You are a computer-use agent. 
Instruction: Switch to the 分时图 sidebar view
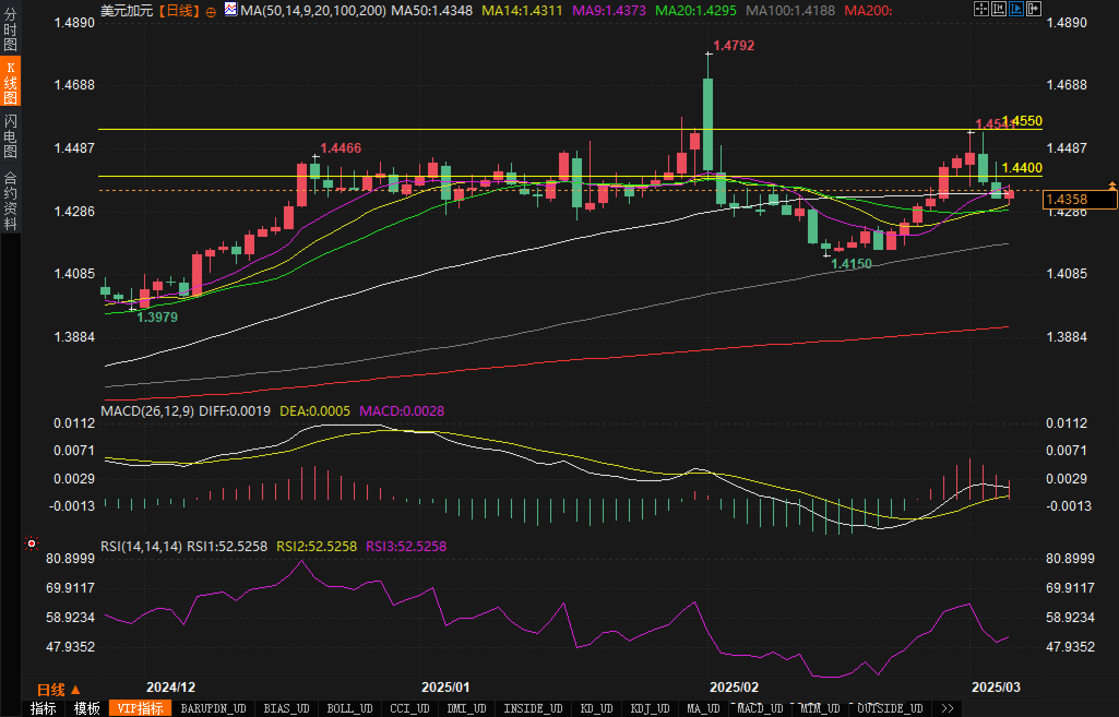click(10, 29)
